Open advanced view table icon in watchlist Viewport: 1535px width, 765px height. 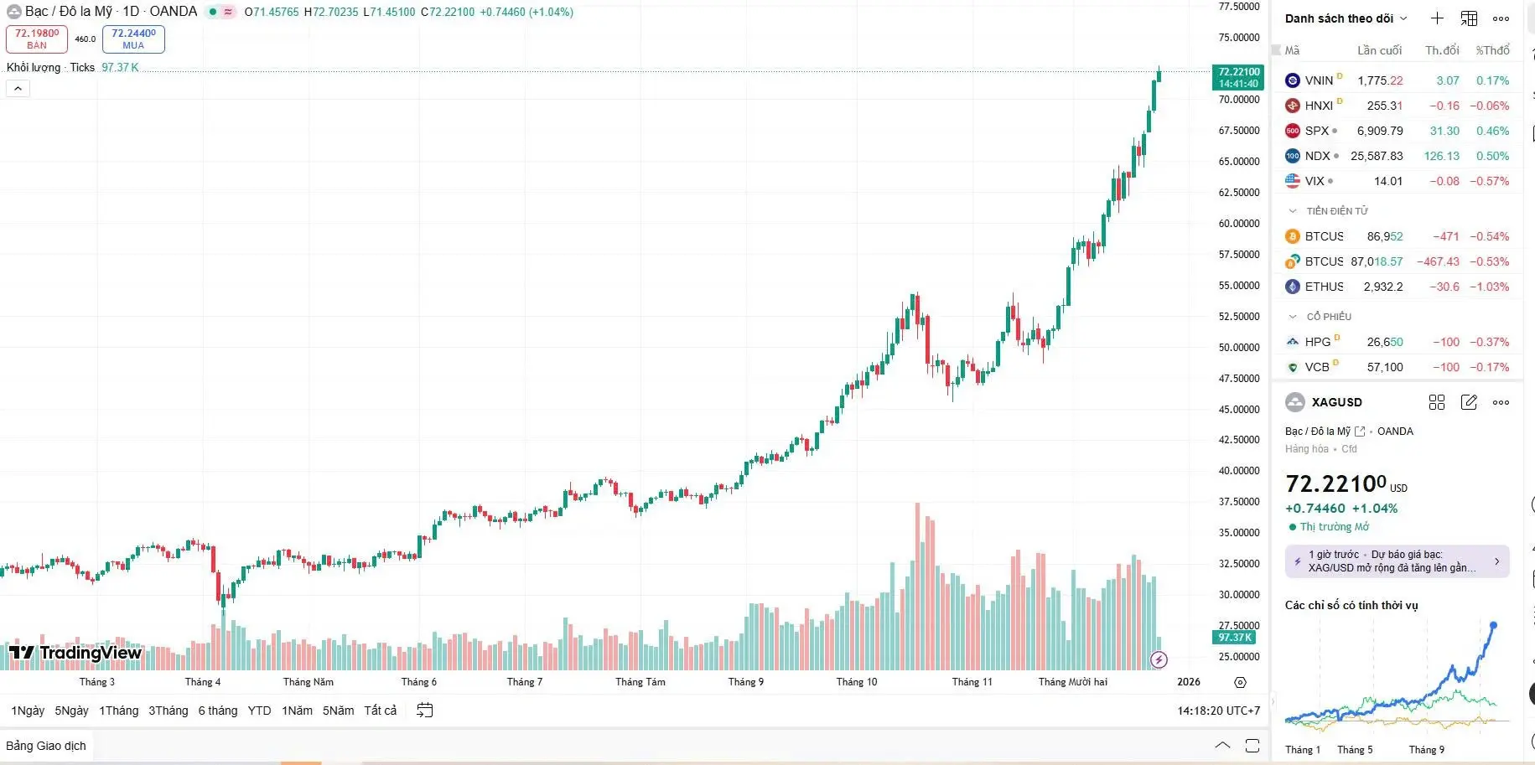[1469, 18]
